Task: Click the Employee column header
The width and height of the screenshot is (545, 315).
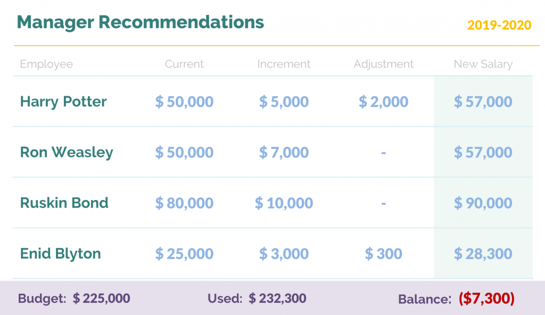Action: 46,64
